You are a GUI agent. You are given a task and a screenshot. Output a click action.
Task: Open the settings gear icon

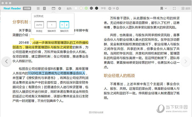coord(60,8)
